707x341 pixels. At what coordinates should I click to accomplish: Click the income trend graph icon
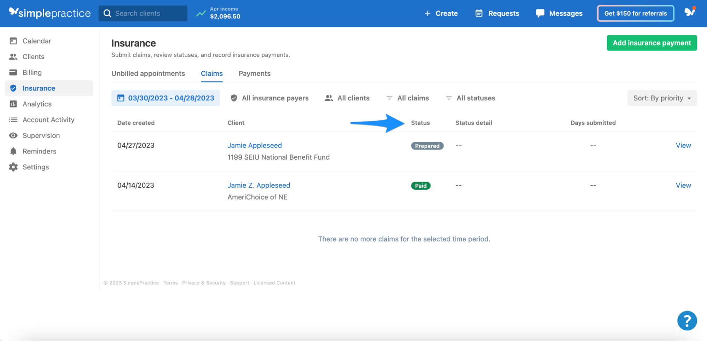(201, 13)
